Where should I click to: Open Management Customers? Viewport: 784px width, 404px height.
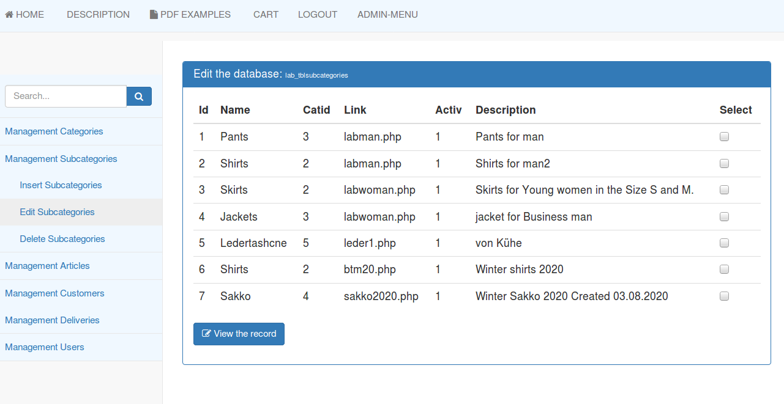[x=54, y=293]
